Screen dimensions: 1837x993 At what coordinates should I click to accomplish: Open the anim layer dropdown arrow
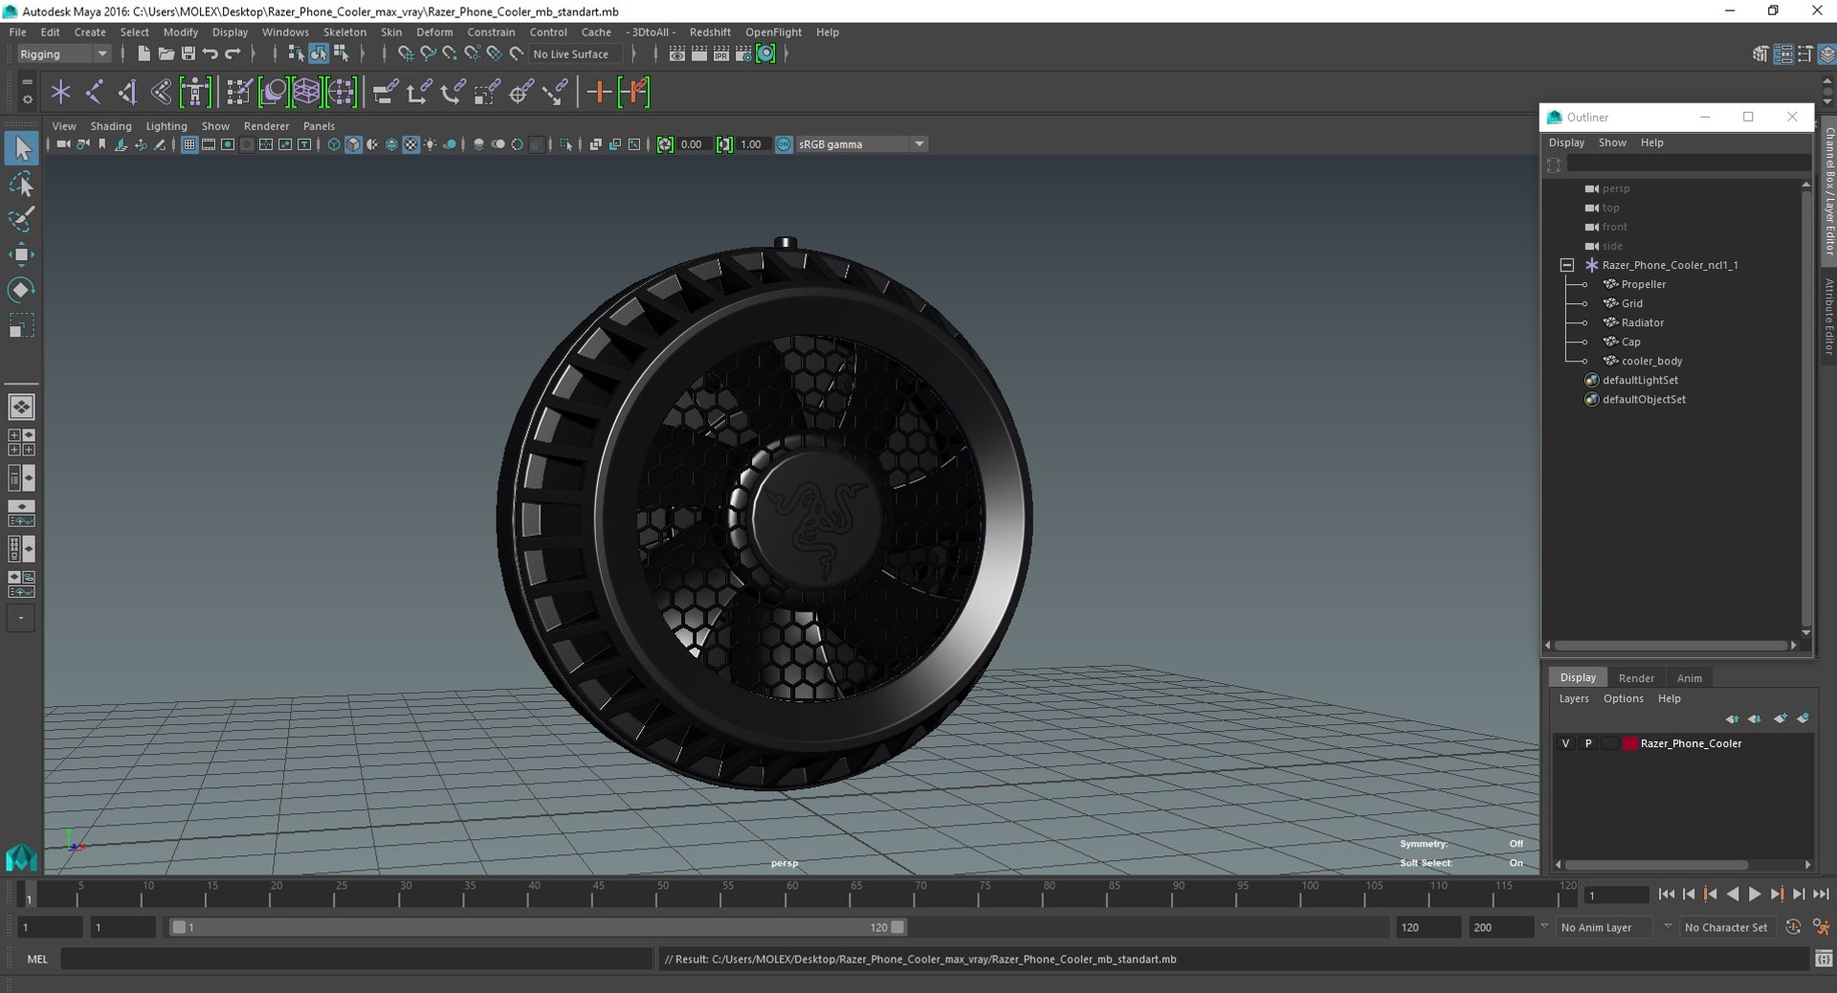(1544, 926)
